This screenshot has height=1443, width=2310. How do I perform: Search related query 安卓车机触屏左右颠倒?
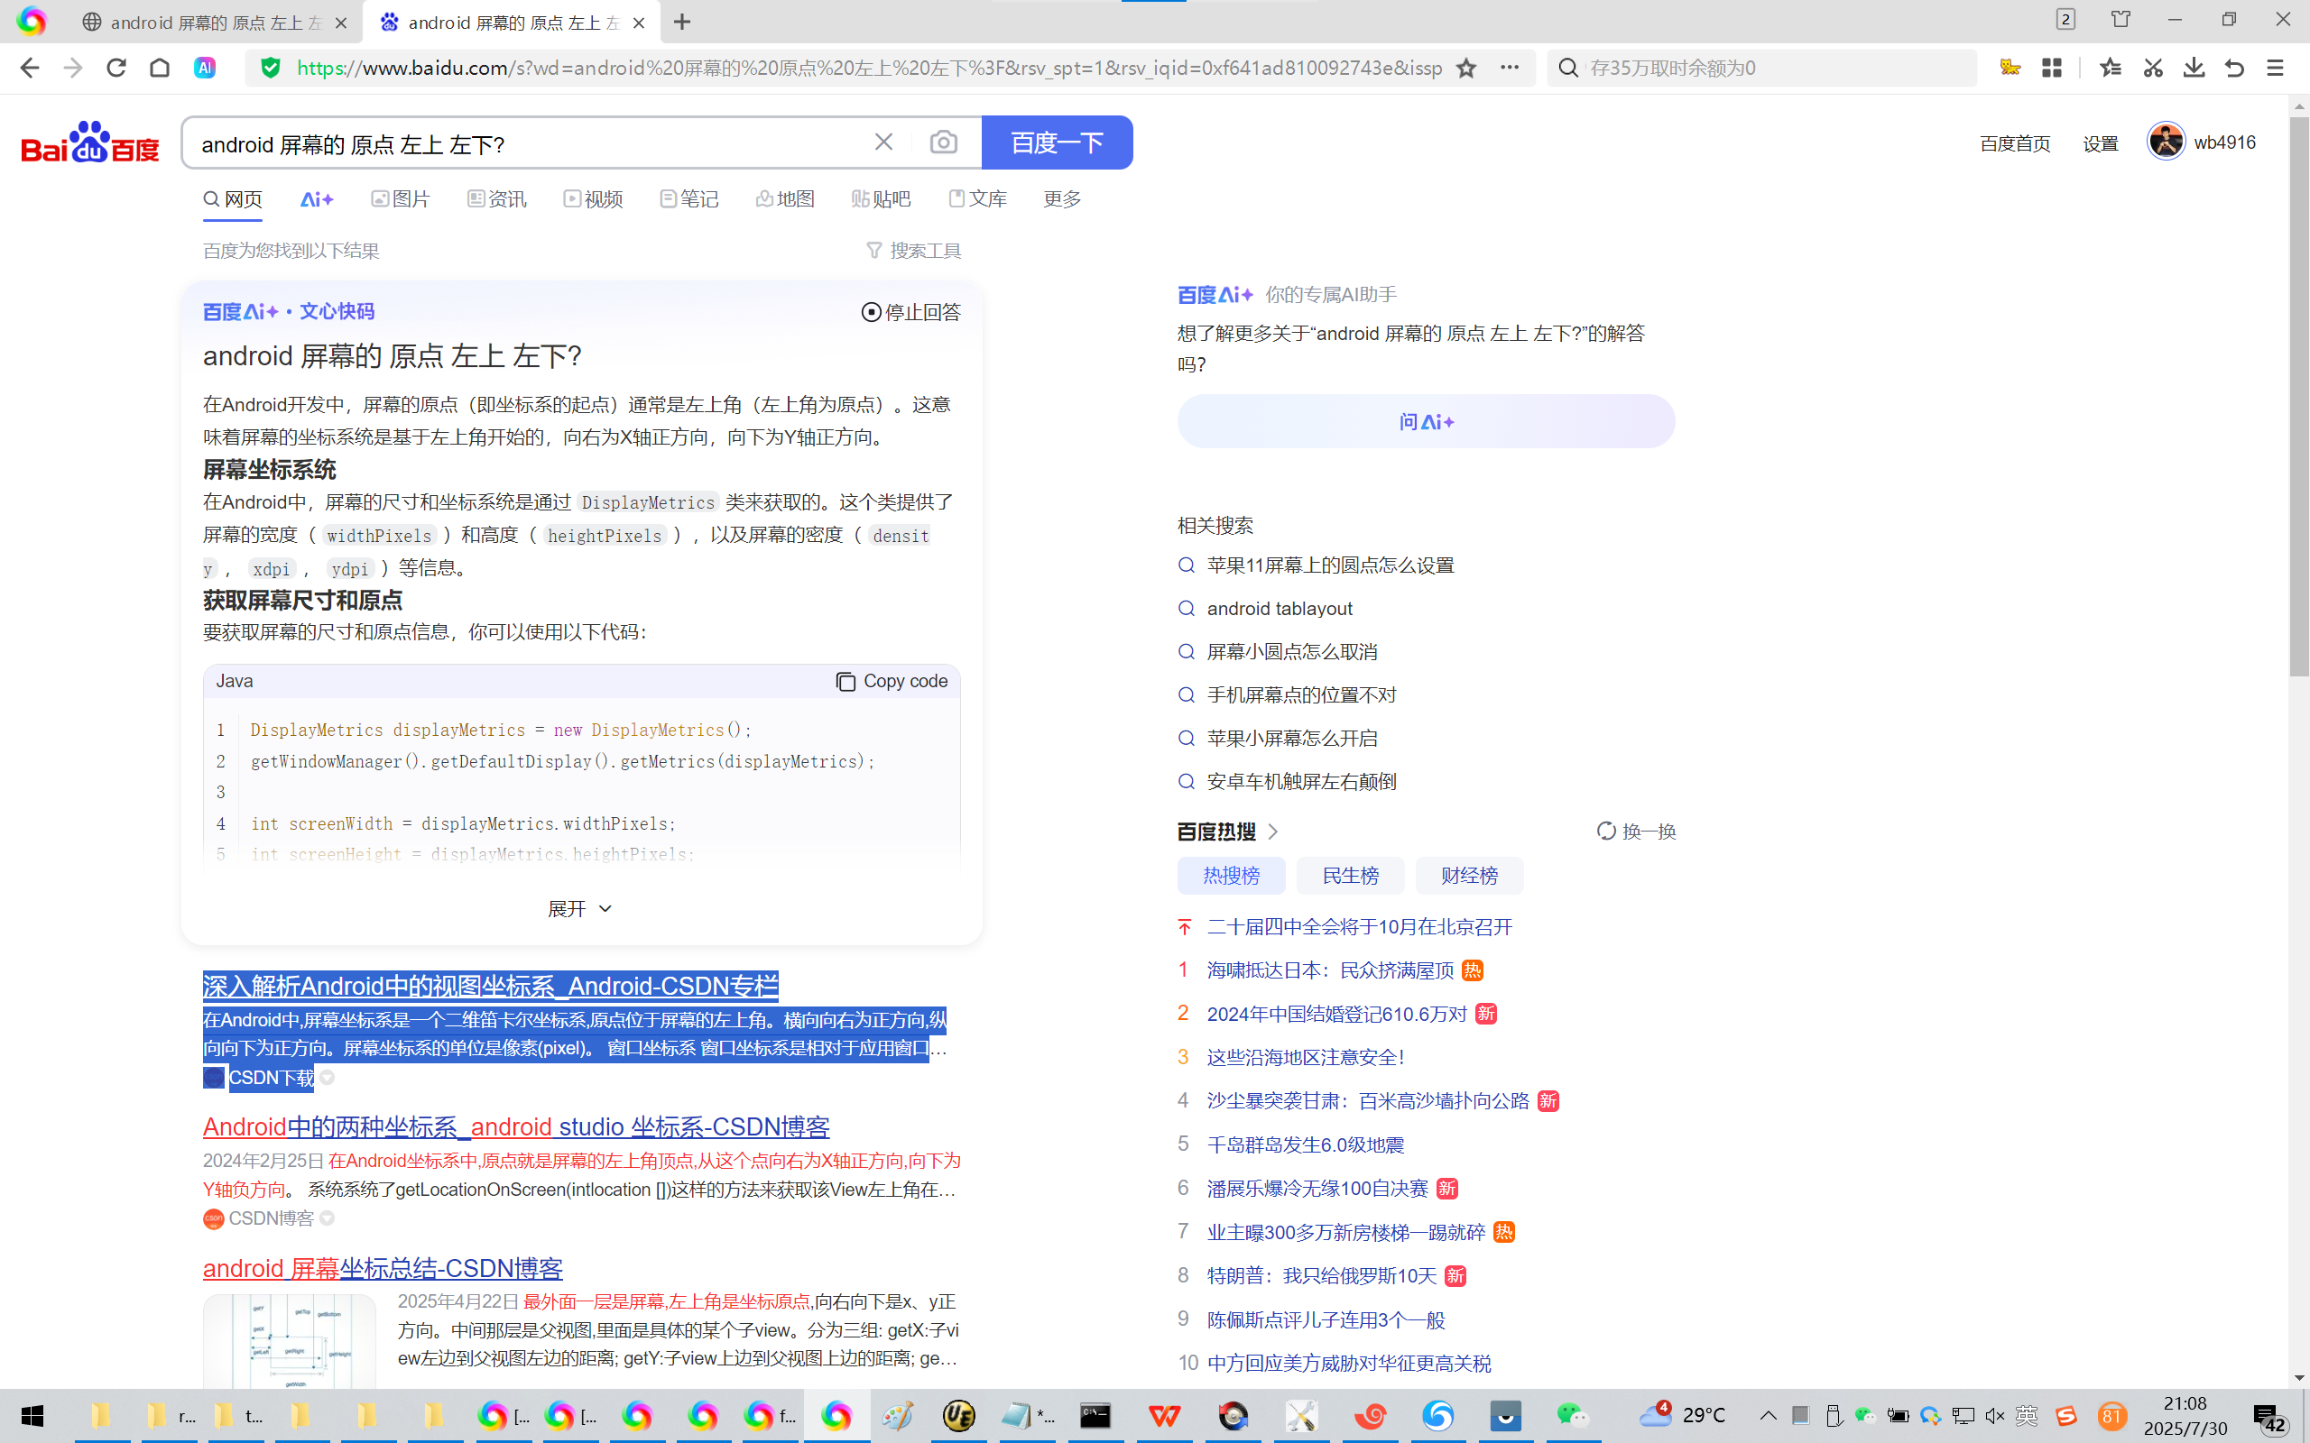1301,782
